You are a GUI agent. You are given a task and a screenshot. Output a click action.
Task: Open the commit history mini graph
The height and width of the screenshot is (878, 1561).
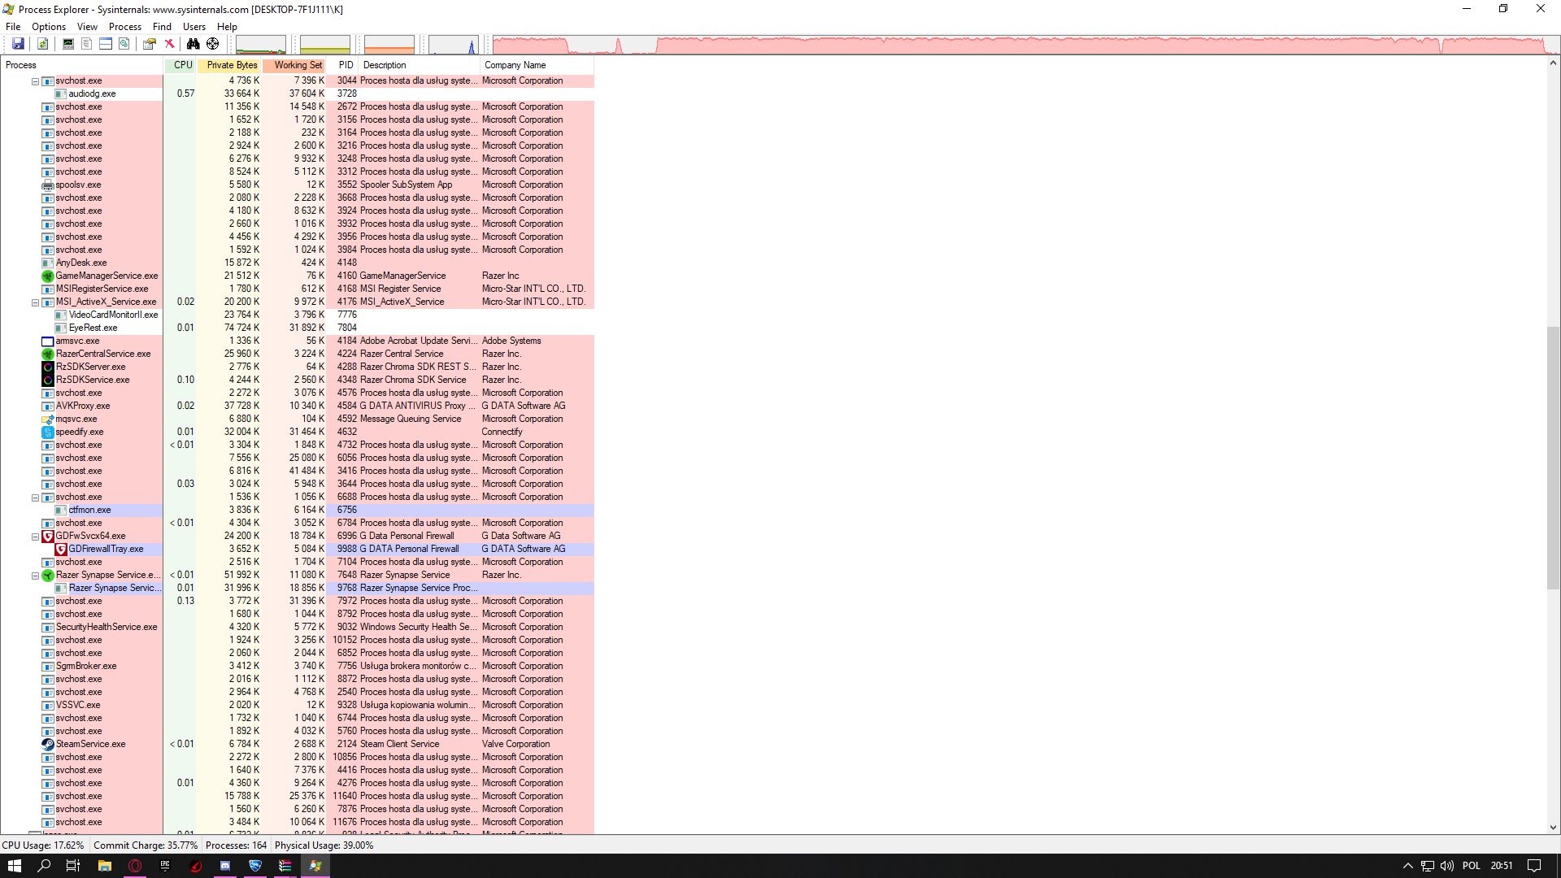click(325, 45)
